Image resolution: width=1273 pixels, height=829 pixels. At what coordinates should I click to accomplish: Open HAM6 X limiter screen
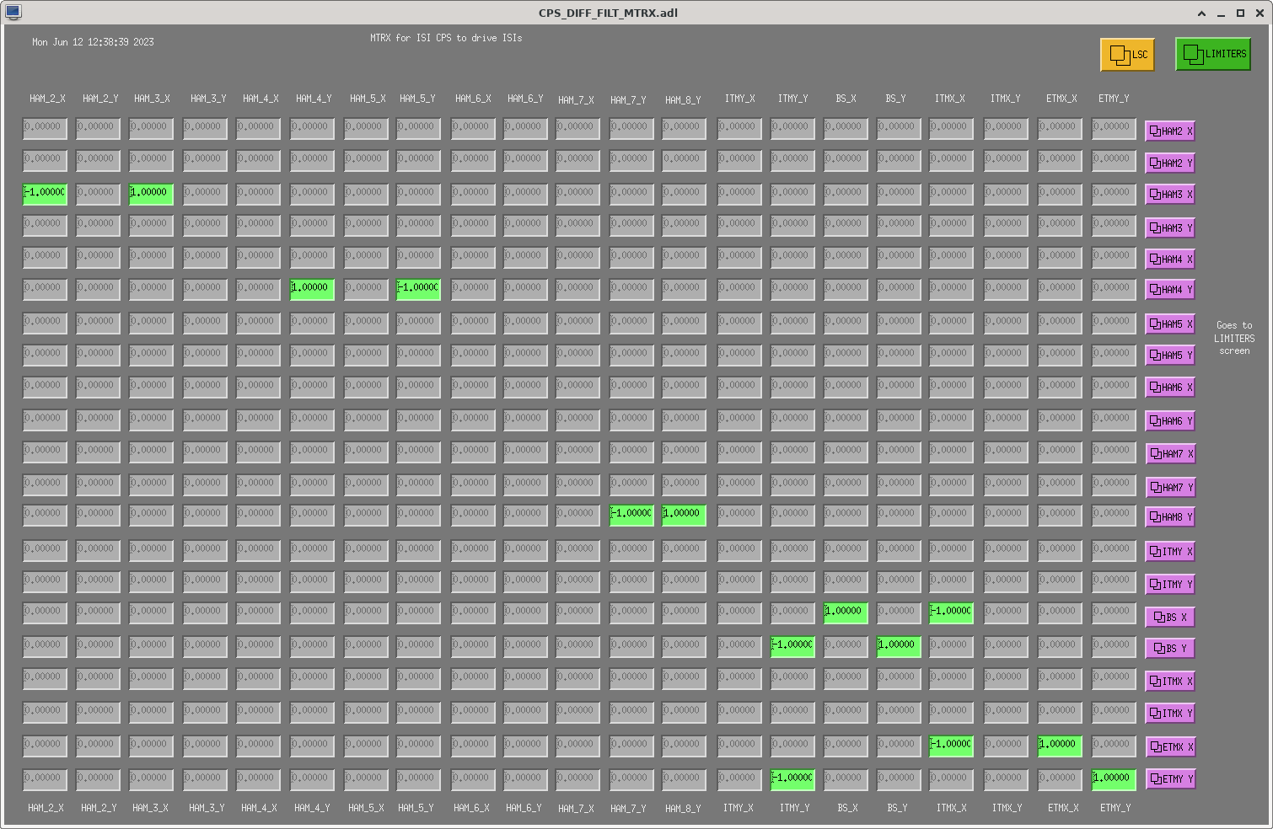[x=1170, y=388]
